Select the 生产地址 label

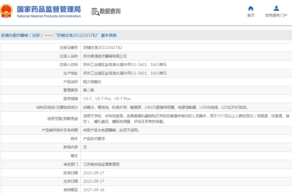[71, 73]
